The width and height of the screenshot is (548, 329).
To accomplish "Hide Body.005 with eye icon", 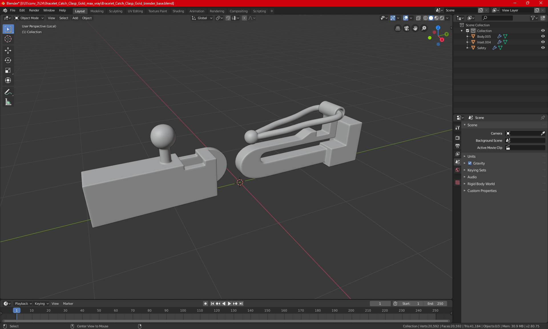I will click(x=543, y=37).
